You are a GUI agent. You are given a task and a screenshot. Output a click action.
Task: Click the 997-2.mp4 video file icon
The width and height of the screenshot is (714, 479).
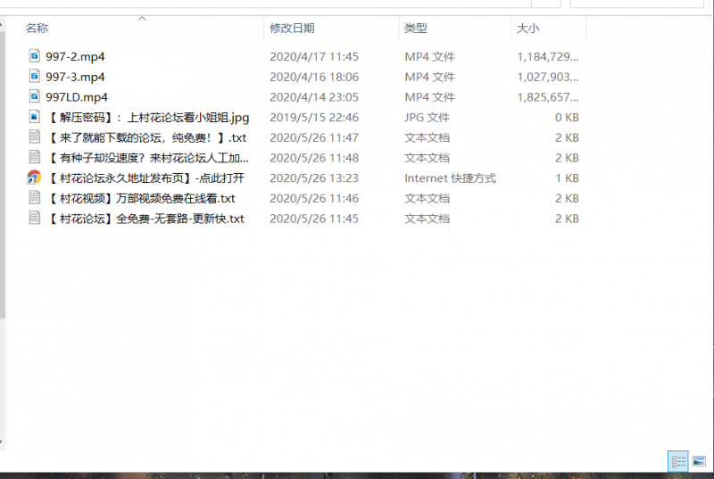tap(35, 56)
